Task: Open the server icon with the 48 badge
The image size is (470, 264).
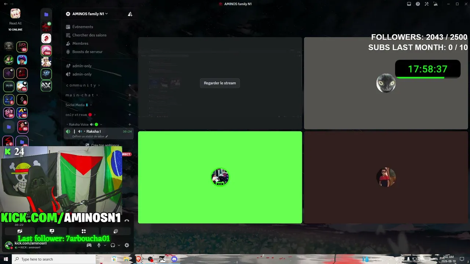Action: click(22, 113)
